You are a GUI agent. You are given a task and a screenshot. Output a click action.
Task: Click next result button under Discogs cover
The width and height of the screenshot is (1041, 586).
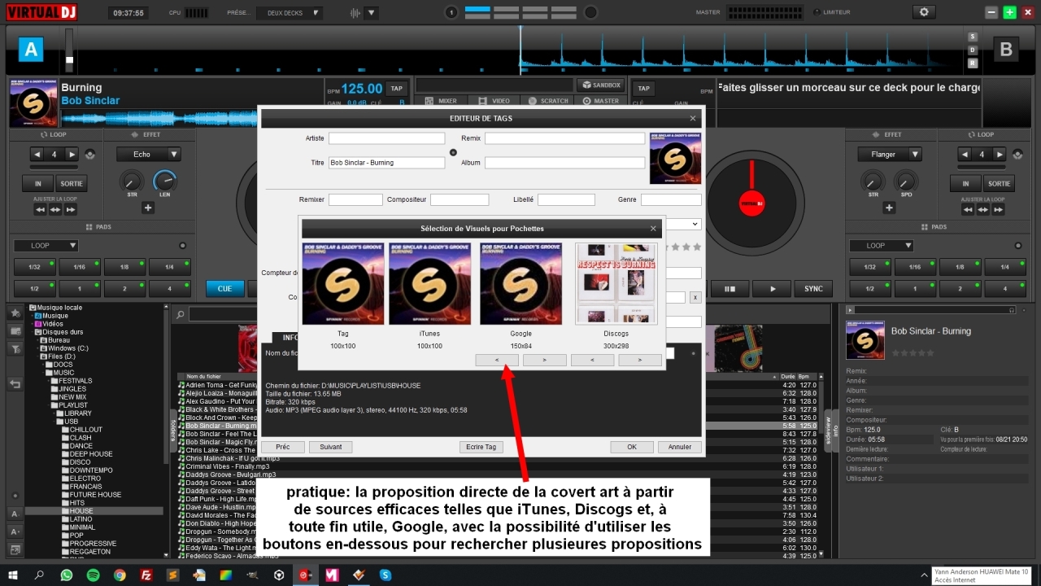tap(640, 360)
